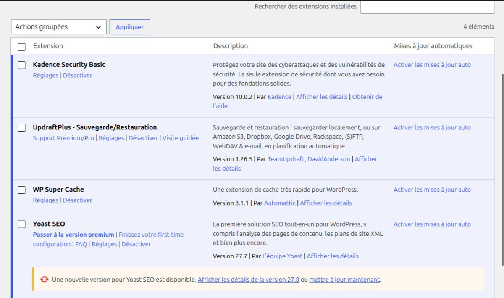Open details of Yoast version 27.8
Viewport: 504px width, 298px height.
point(249,280)
